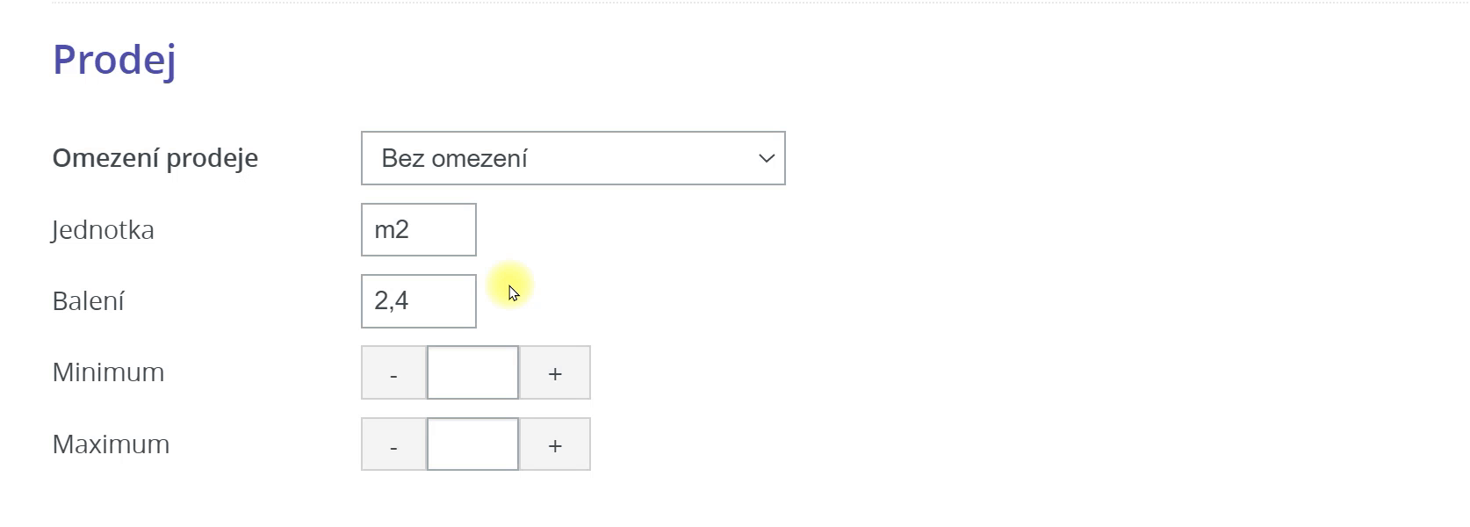Place cursor on the 'm2' unit value
This screenshot has height=527, width=1470.
392,230
